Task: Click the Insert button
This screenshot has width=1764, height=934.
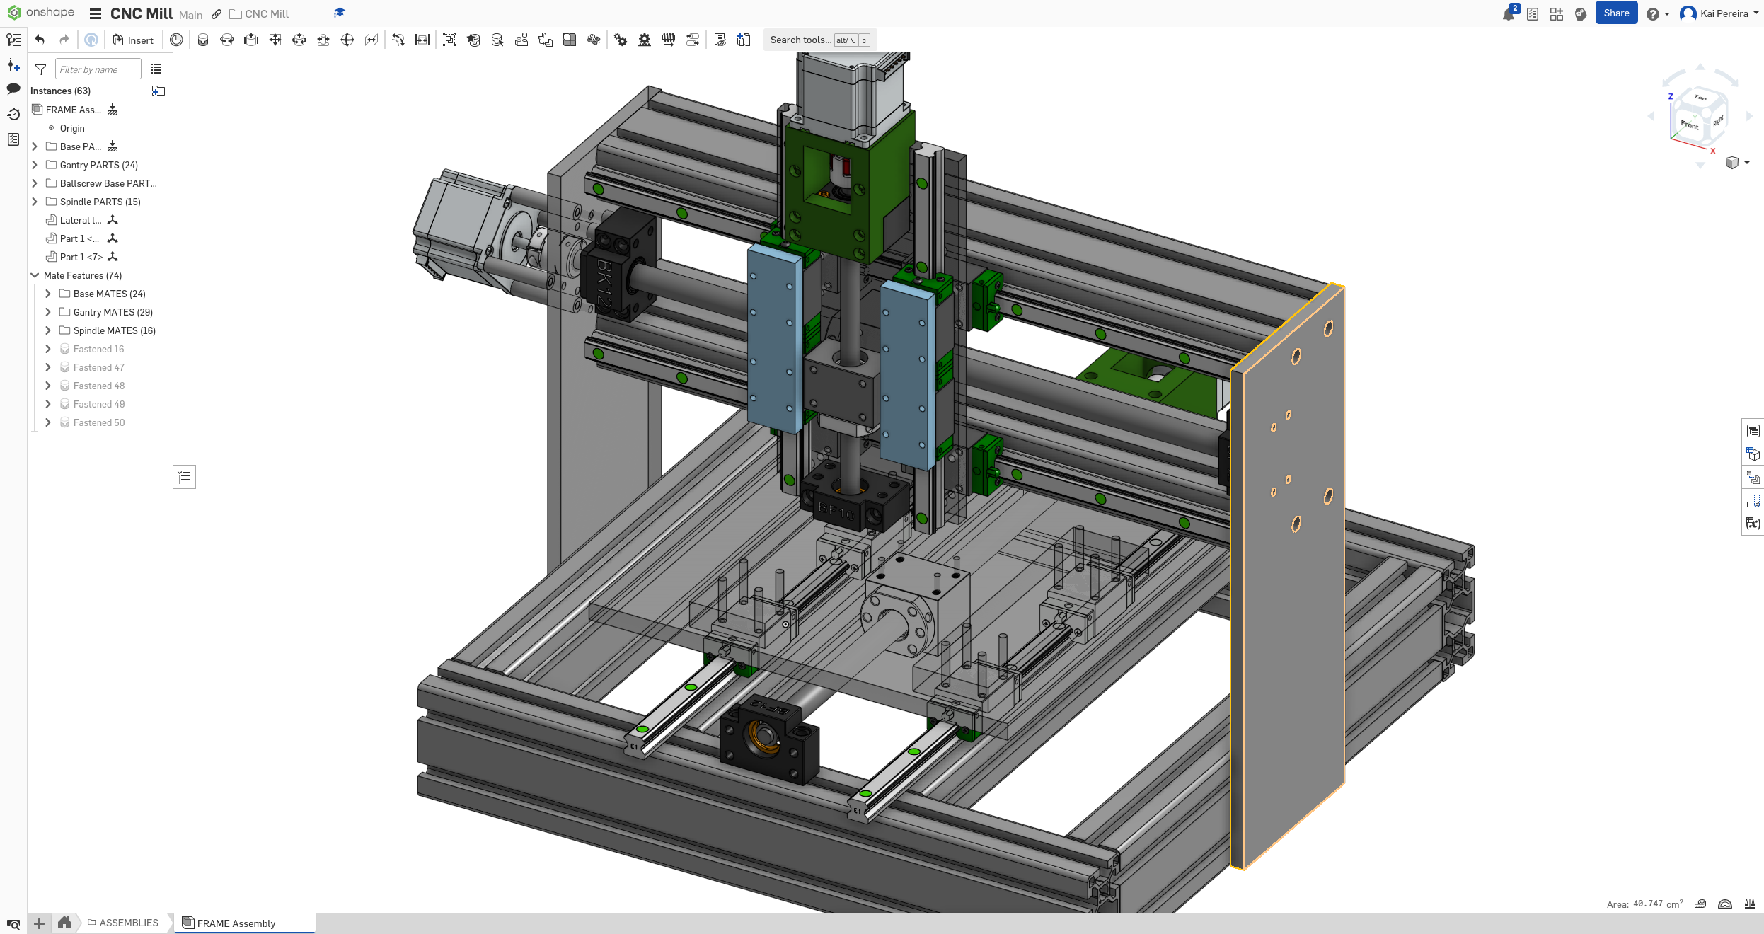Action: [133, 40]
